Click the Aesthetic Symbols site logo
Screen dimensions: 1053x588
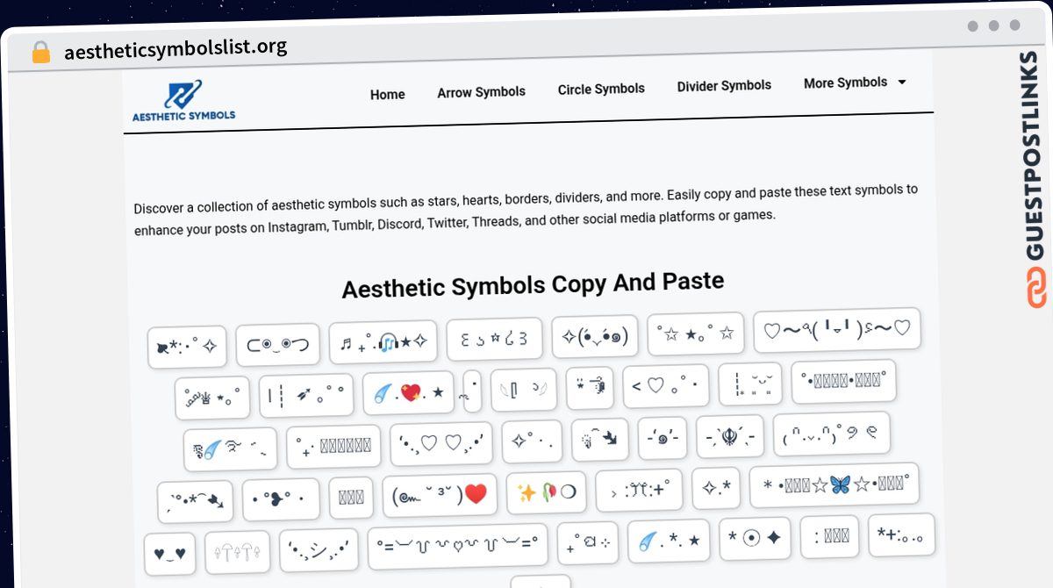(x=183, y=100)
